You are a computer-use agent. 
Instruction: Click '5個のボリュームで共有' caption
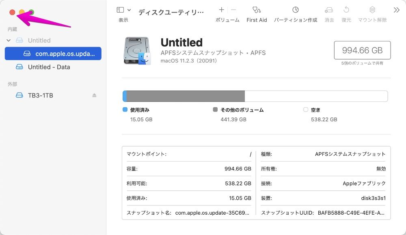(x=362, y=63)
